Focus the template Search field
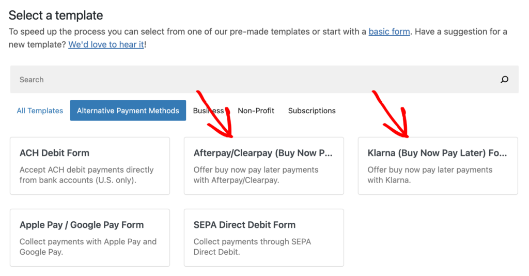Screen dimensions: 529x276 [x=264, y=79]
